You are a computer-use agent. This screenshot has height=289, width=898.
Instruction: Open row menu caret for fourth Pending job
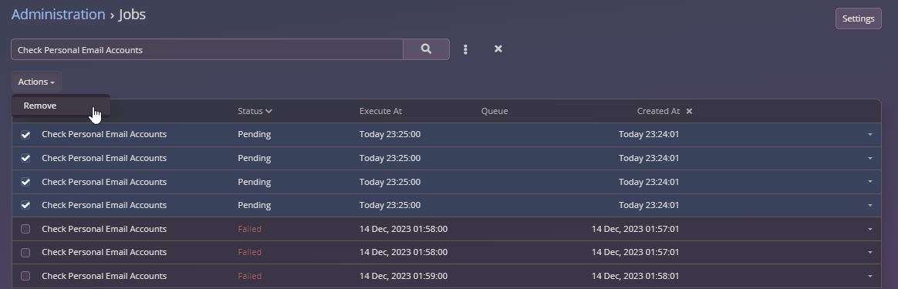click(x=870, y=205)
